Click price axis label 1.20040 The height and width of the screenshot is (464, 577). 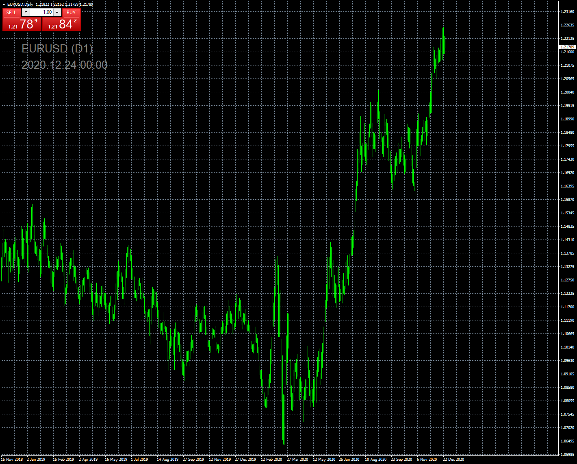(x=567, y=92)
